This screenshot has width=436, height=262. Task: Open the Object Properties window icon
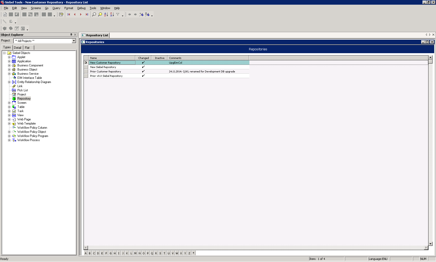click(61, 15)
